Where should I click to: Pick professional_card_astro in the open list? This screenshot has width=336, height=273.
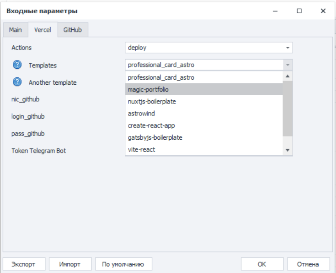tap(204, 77)
